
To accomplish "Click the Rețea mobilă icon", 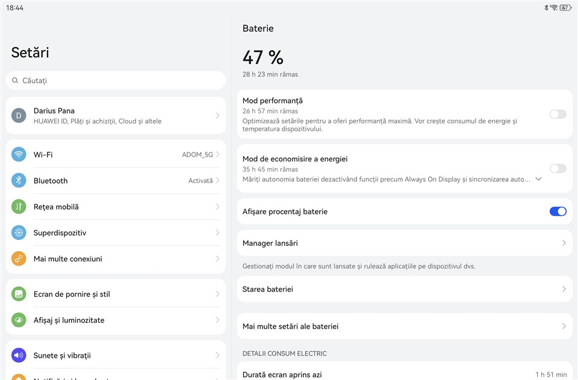I will (x=19, y=207).
